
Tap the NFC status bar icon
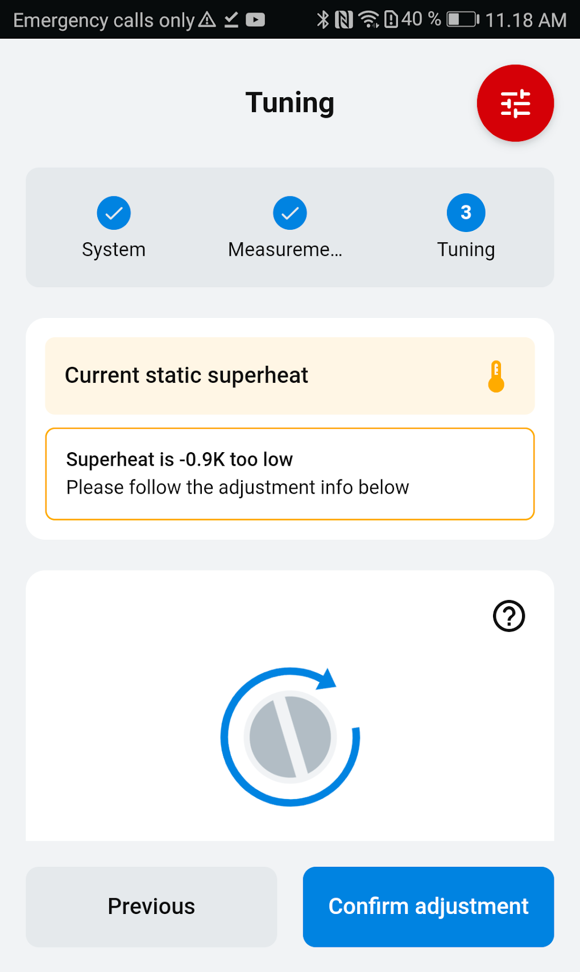(344, 20)
